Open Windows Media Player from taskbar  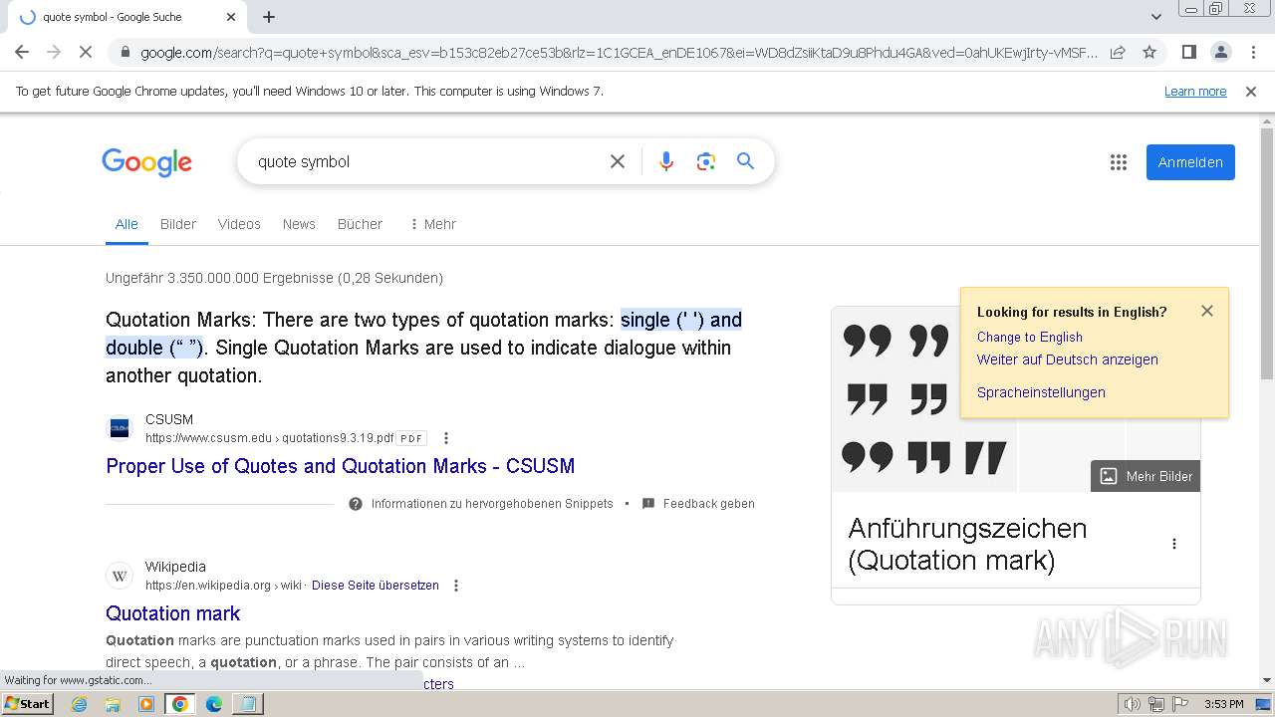tap(146, 704)
